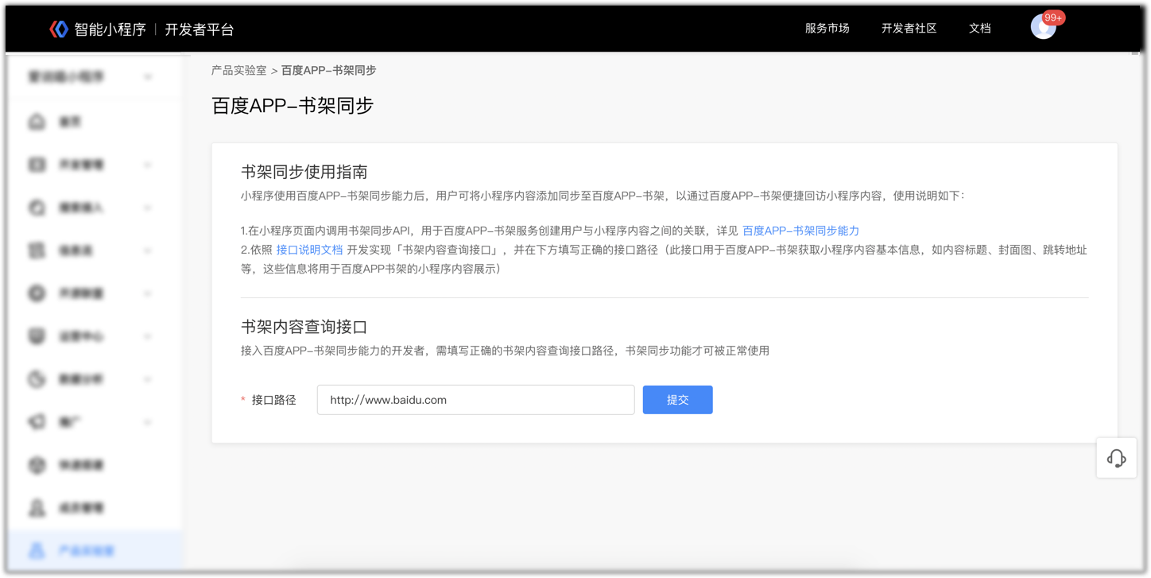
Task: Open 服务市场 in the top navigation
Action: coord(827,28)
